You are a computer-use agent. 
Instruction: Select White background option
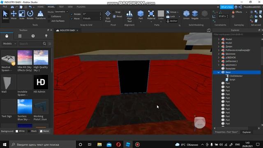click(x=17, y=131)
